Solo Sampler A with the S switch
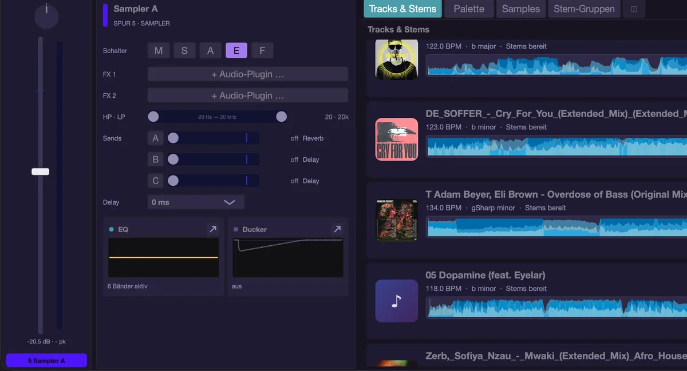 pyautogui.click(x=184, y=51)
